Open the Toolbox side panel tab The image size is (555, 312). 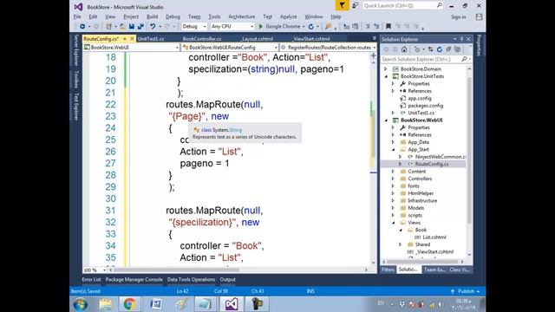click(x=76, y=79)
